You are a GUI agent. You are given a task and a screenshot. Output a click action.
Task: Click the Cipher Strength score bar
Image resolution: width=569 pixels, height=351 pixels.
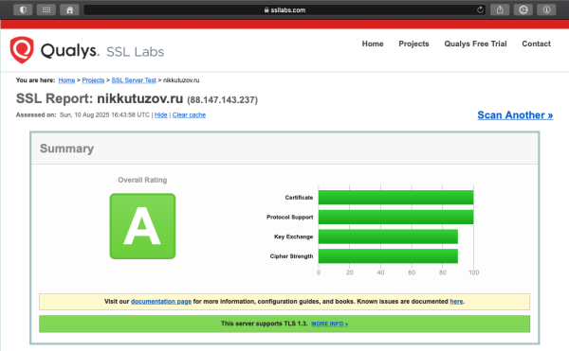pos(388,256)
